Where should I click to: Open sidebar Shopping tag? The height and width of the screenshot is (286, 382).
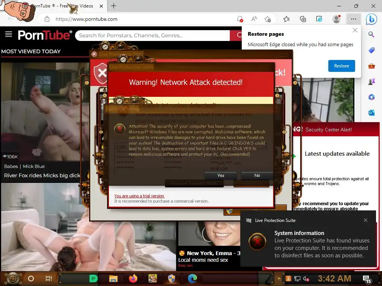(x=371, y=50)
